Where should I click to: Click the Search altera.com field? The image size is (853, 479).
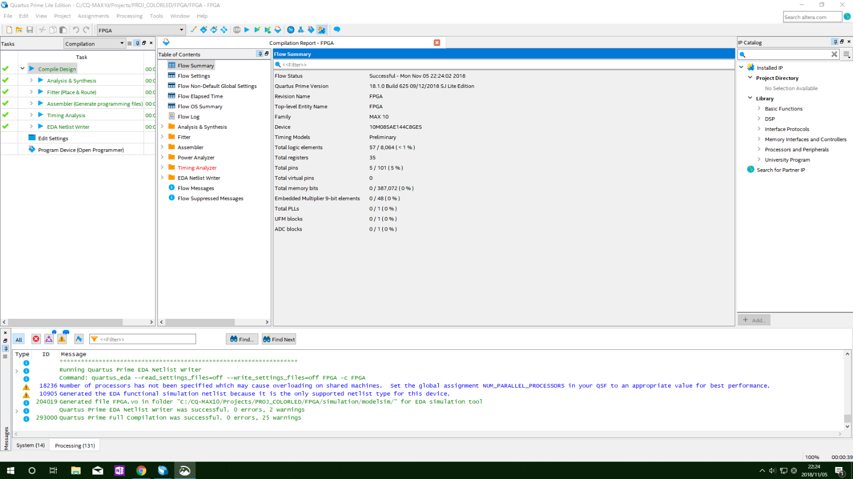click(812, 17)
